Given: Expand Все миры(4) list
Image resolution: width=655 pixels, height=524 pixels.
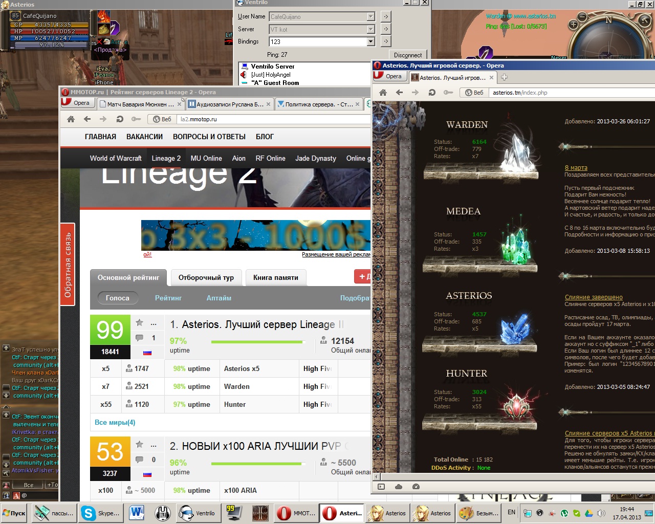Looking at the screenshot, I should click(x=115, y=422).
